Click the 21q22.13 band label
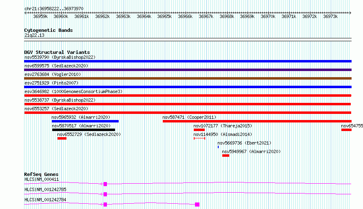This screenshot has width=363, height=209. [34, 35]
